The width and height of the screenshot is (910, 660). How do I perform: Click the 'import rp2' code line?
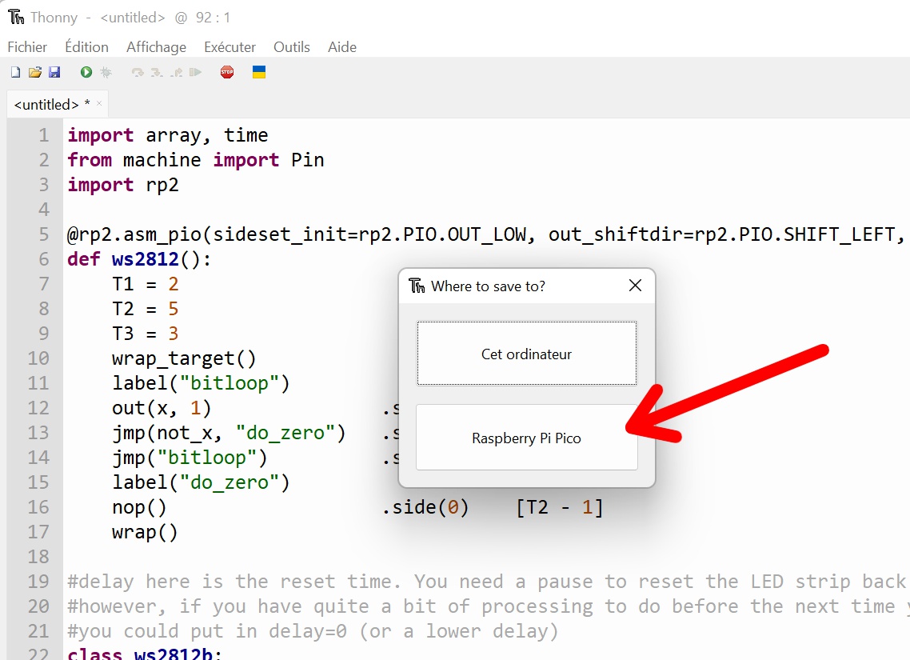123,185
